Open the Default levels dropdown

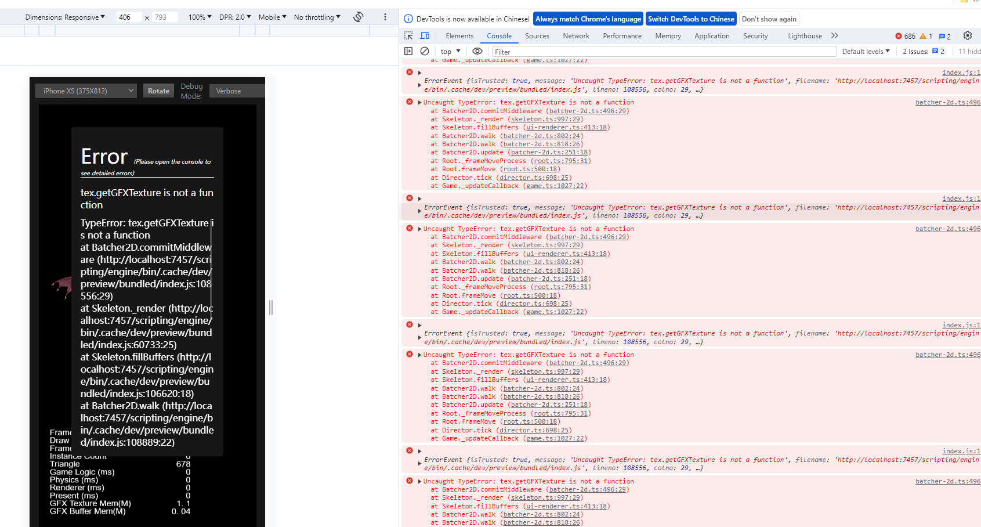[866, 52]
